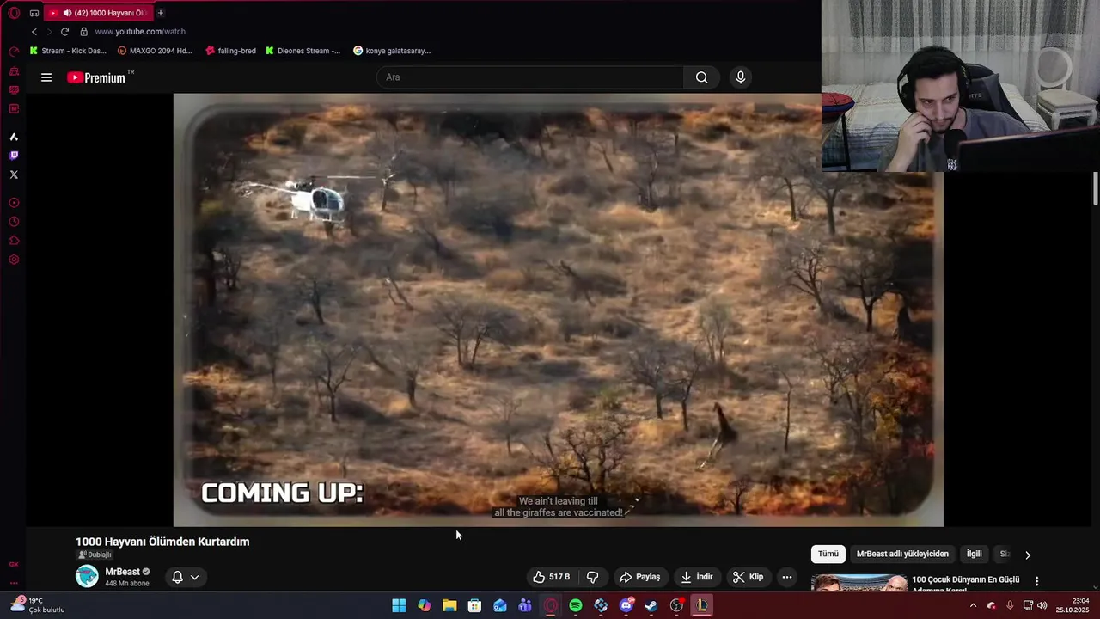Open the Windows Start menu
Image resolution: width=1100 pixels, height=619 pixels.
[399, 606]
